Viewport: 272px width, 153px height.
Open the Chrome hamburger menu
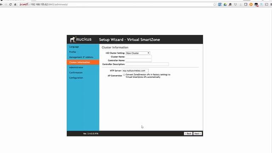pos(271,5)
